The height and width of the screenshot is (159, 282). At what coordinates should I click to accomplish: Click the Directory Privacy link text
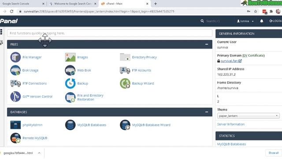(145, 57)
